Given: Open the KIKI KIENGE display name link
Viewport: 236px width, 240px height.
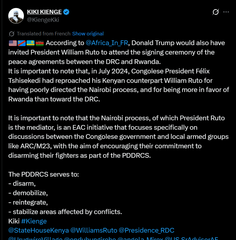Looking at the screenshot, I should click(44, 12).
